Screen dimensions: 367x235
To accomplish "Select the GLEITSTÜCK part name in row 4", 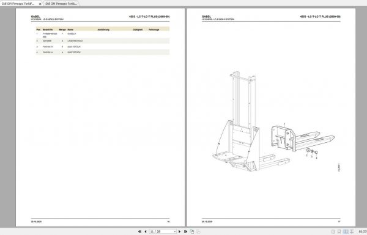I will point(74,52).
